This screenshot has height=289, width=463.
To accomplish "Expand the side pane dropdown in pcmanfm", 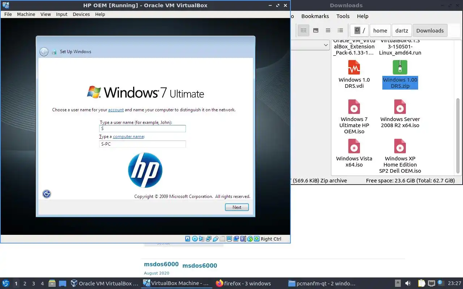I will [326, 45].
